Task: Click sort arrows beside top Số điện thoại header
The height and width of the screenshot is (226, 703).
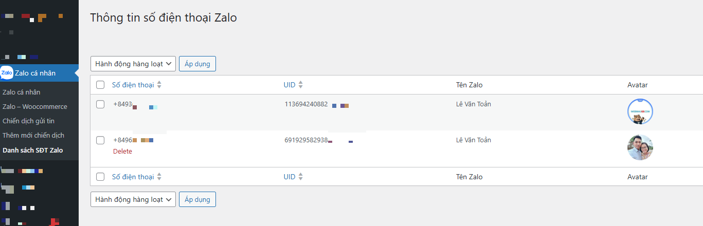Action: [x=159, y=85]
